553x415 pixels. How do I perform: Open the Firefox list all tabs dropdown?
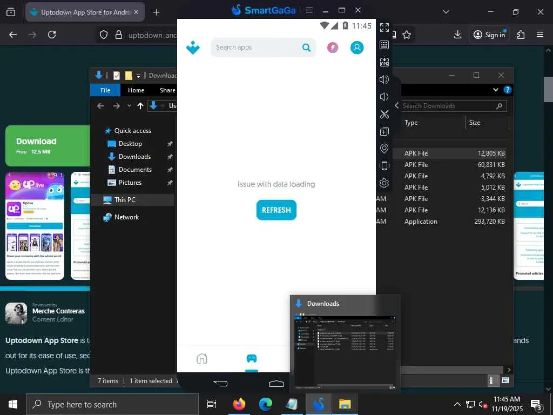tap(446, 12)
